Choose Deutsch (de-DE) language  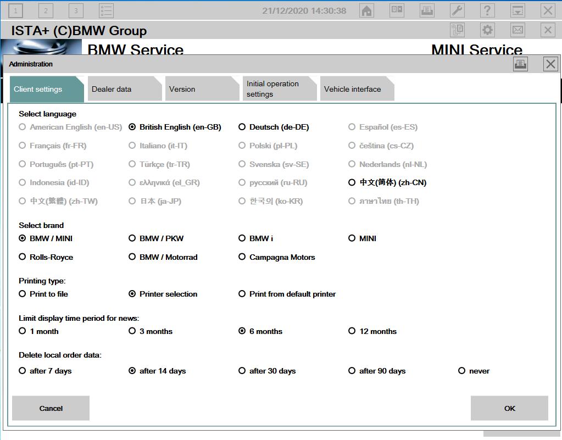[274, 127]
